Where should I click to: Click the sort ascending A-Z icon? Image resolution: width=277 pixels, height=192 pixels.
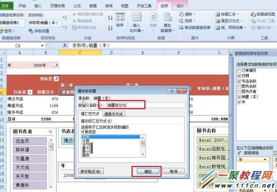[x=110, y=18]
